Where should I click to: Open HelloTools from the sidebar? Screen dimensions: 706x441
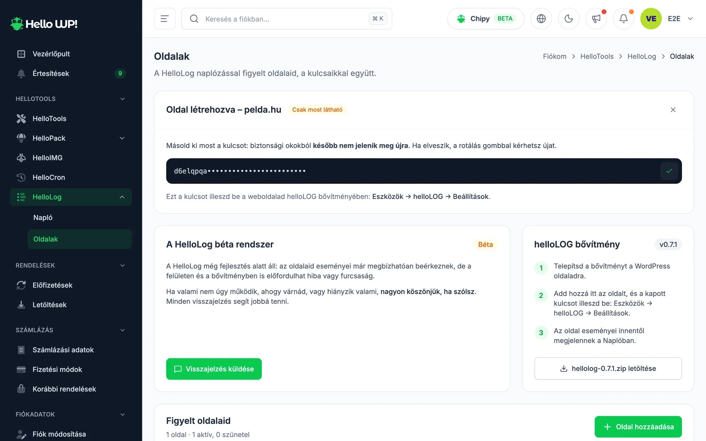click(71, 119)
